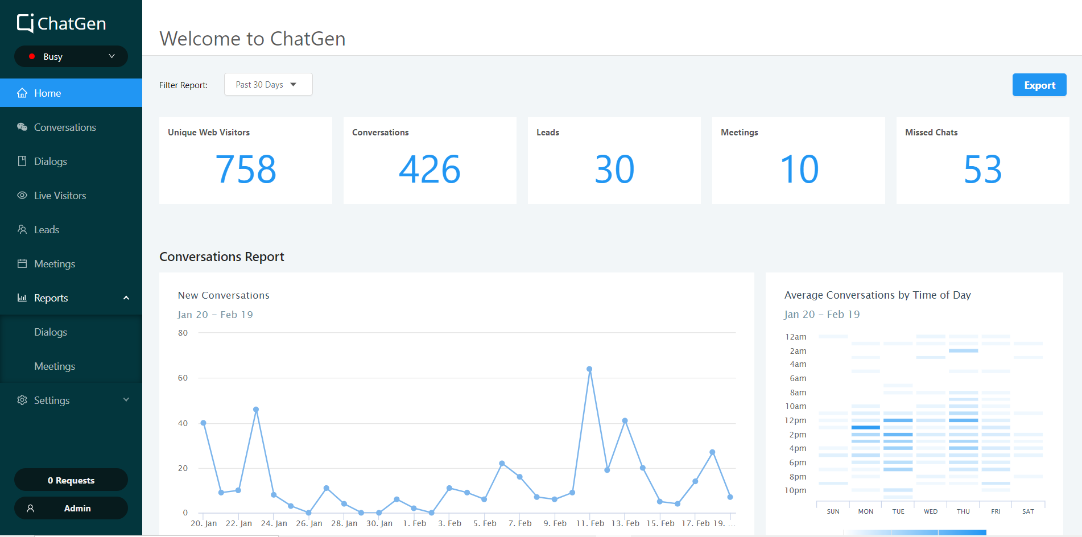Click the Meetings calendar icon
Image resolution: width=1082 pixels, height=537 pixels.
(x=22, y=263)
